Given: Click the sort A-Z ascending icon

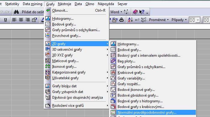Looking at the screenshot, I should (130, 20).
